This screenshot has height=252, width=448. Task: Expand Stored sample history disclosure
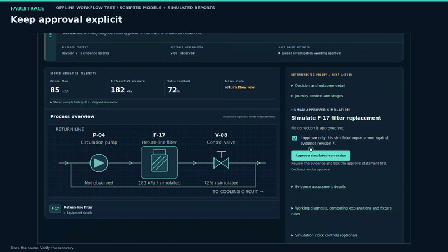click(84, 102)
